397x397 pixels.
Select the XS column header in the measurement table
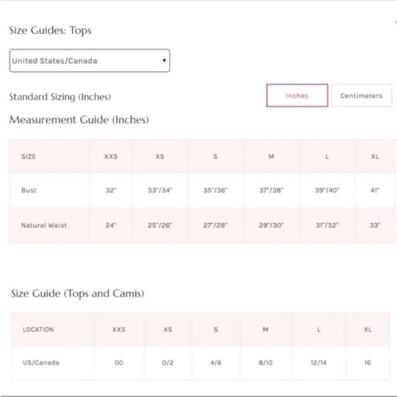[160, 157]
